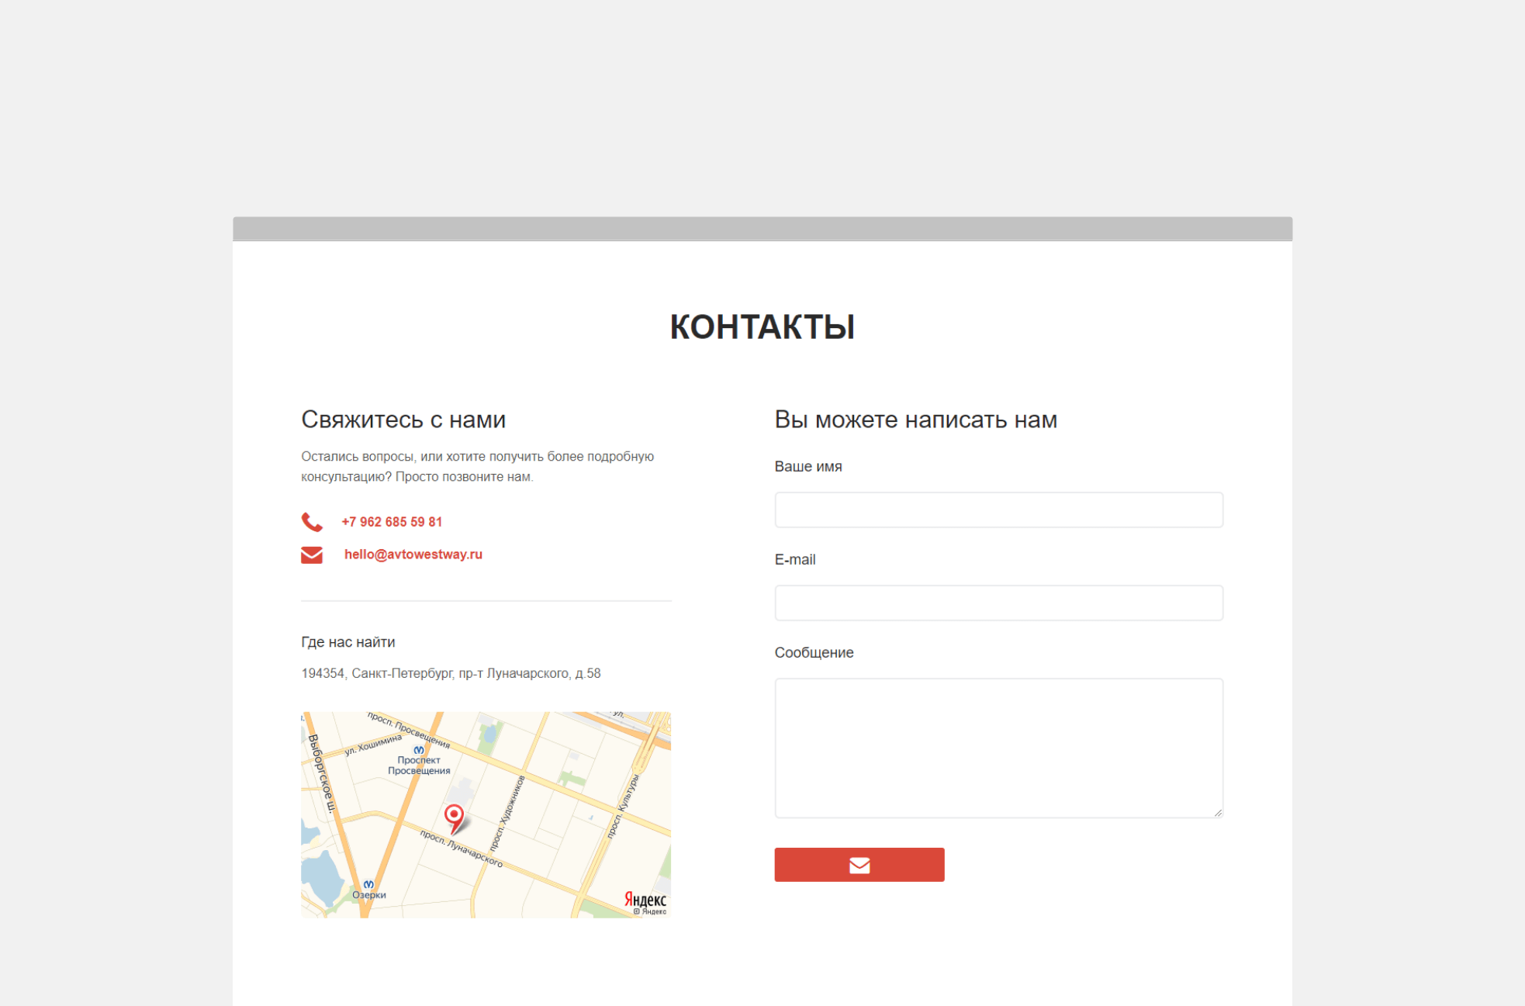Click inside the Сообщение text area

click(999, 748)
